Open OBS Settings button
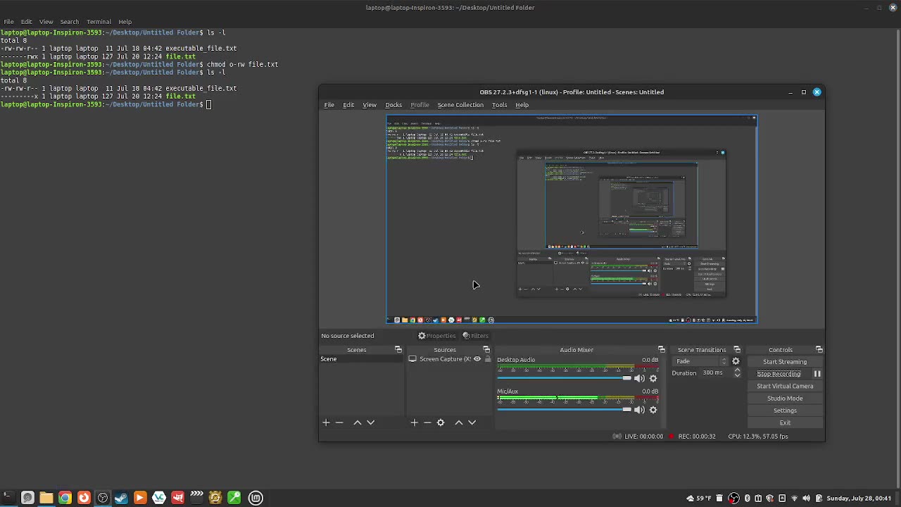 coord(785,411)
